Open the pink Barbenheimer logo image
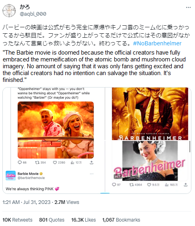 [x=150, y=161]
